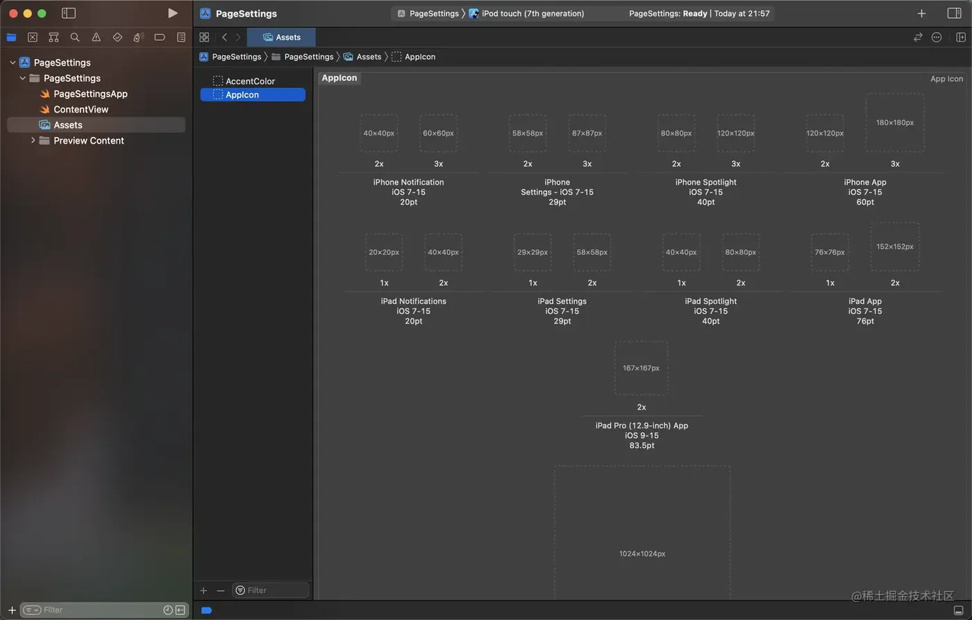This screenshot has width=972, height=620.
Task: Open the Source Control navigator icon
Action: [x=33, y=37]
